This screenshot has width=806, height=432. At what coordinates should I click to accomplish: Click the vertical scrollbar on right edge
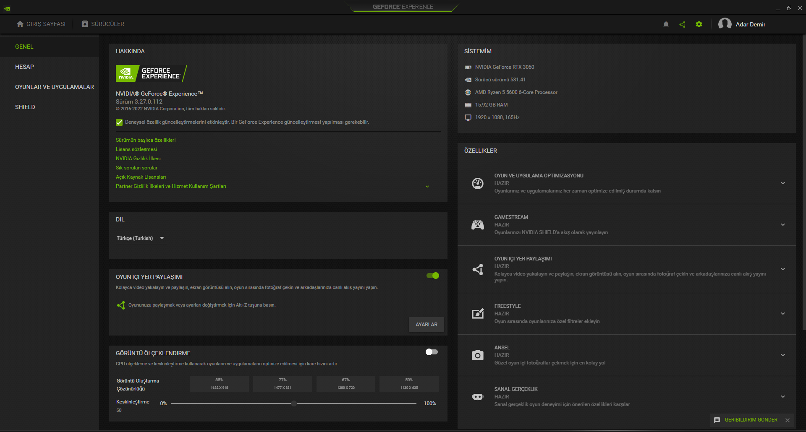point(804,182)
